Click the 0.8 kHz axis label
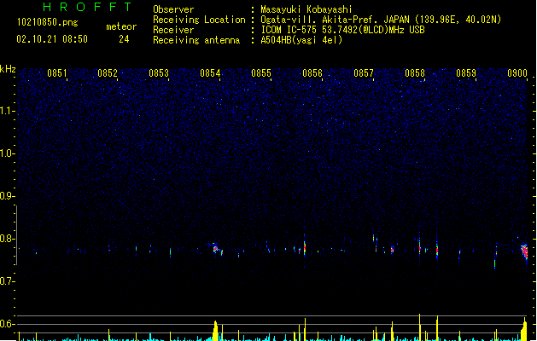 [7, 239]
